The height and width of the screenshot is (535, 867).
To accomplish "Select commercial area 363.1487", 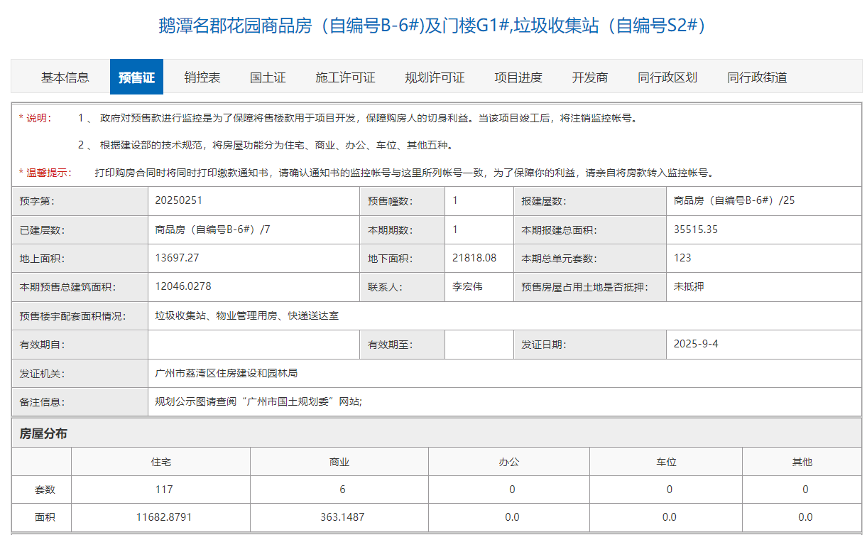I will point(342,517).
